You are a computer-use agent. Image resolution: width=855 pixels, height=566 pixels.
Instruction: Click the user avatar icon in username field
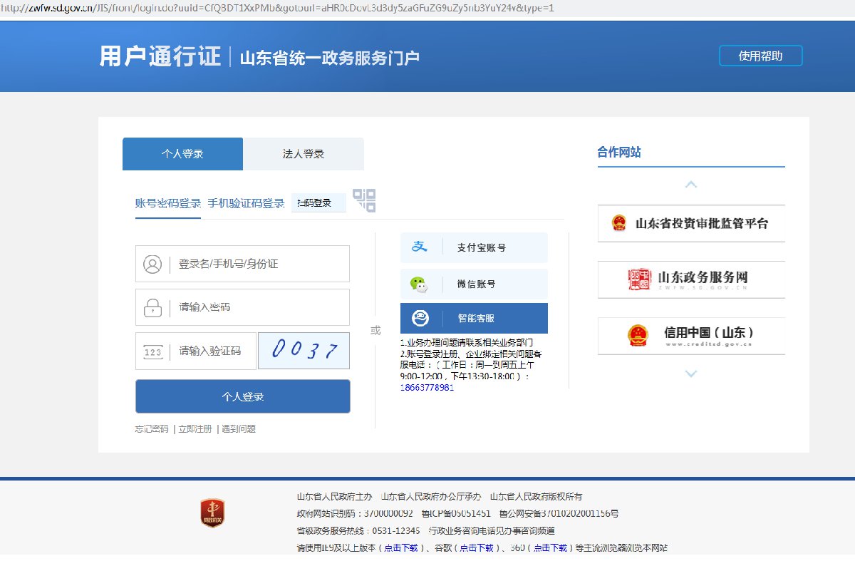click(x=152, y=264)
